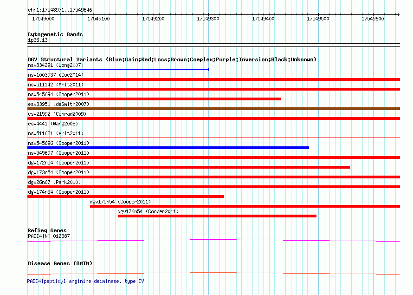This screenshot has height=295, width=413.
Task: Select the nsv1003937 red loss bar
Action: 213,79
